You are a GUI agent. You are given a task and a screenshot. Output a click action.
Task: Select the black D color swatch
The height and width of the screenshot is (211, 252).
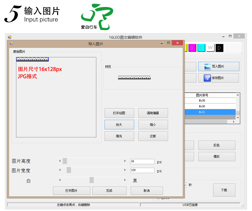coord(219,48)
